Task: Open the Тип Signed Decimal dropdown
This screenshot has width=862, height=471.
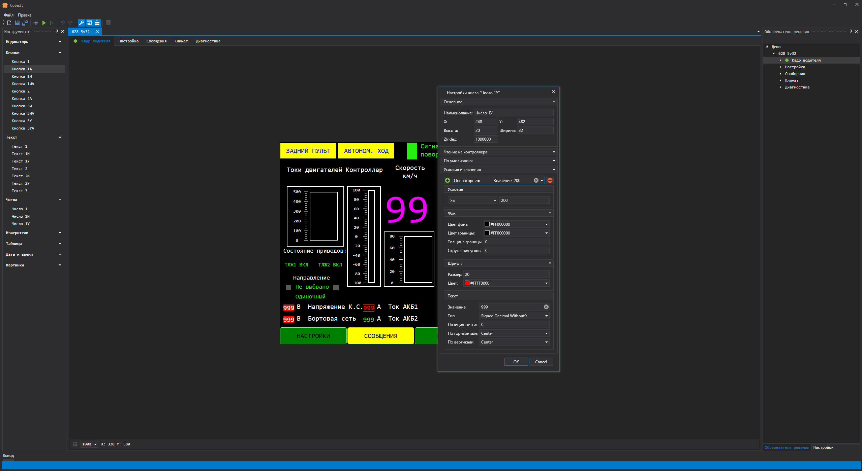Action: [514, 316]
